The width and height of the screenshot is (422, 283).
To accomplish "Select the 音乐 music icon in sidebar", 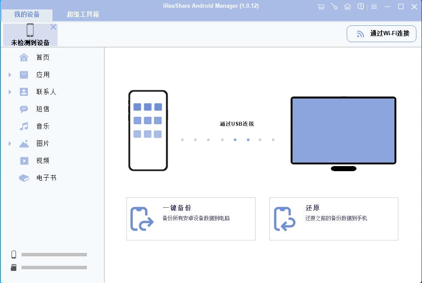I will tap(24, 126).
